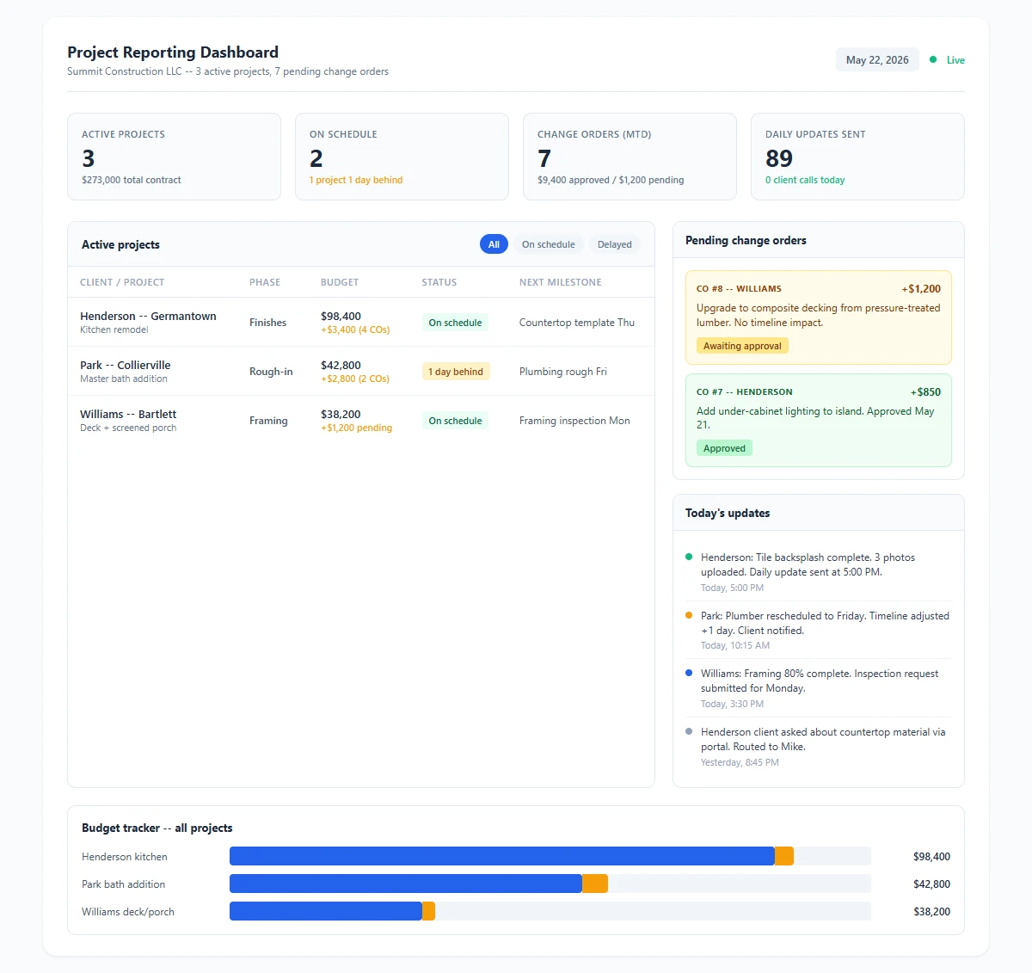This screenshot has width=1032, height=973.
Task: Click gray dot beside Henderson client question
Action: 689,731
